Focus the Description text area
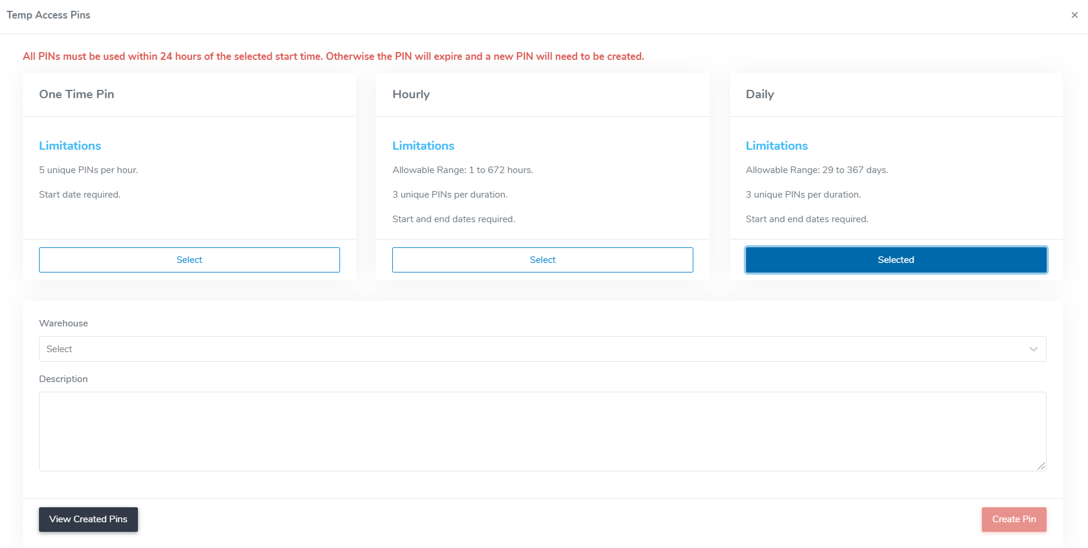The height and width of the screenshot is (548, 1088). 542,431
